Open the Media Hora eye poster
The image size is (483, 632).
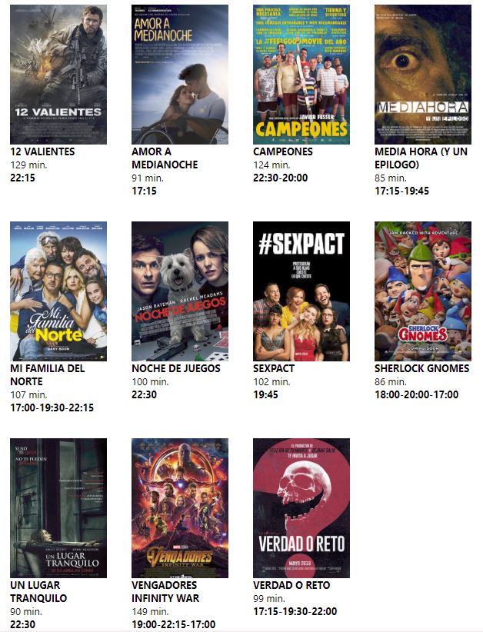pyautogui.click(x=422, y=75)
